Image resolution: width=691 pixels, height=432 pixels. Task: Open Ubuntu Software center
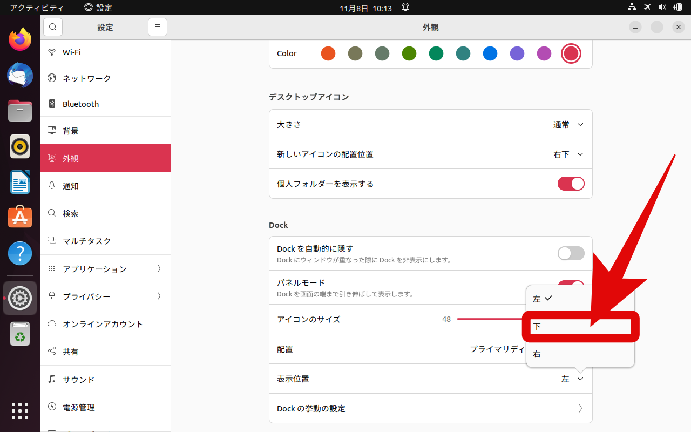click(19, 217)
